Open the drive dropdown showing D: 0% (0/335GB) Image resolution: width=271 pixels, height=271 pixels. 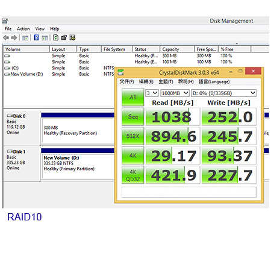223,93
